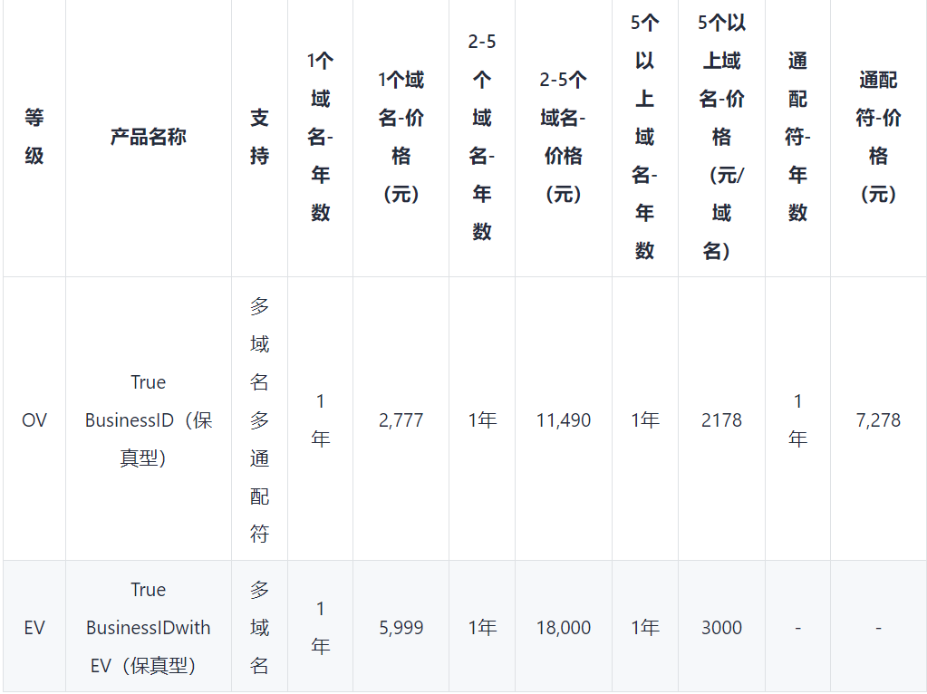
Task: Select True BusinessID（保真型）product name
Action: tap(149, 419)
